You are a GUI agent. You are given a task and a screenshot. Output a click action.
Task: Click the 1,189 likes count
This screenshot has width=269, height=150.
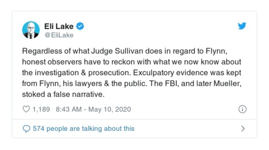coord(41,109)
